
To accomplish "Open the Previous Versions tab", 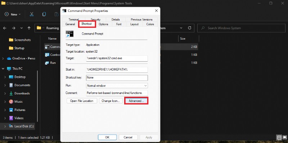I will click(141, 19).
